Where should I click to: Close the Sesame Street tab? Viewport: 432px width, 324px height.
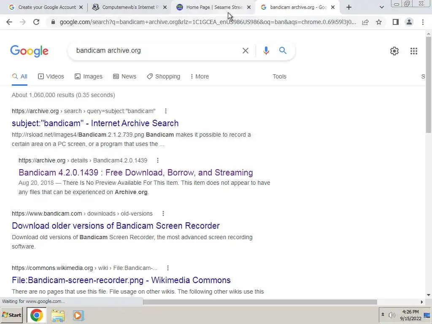click(249, 8)
